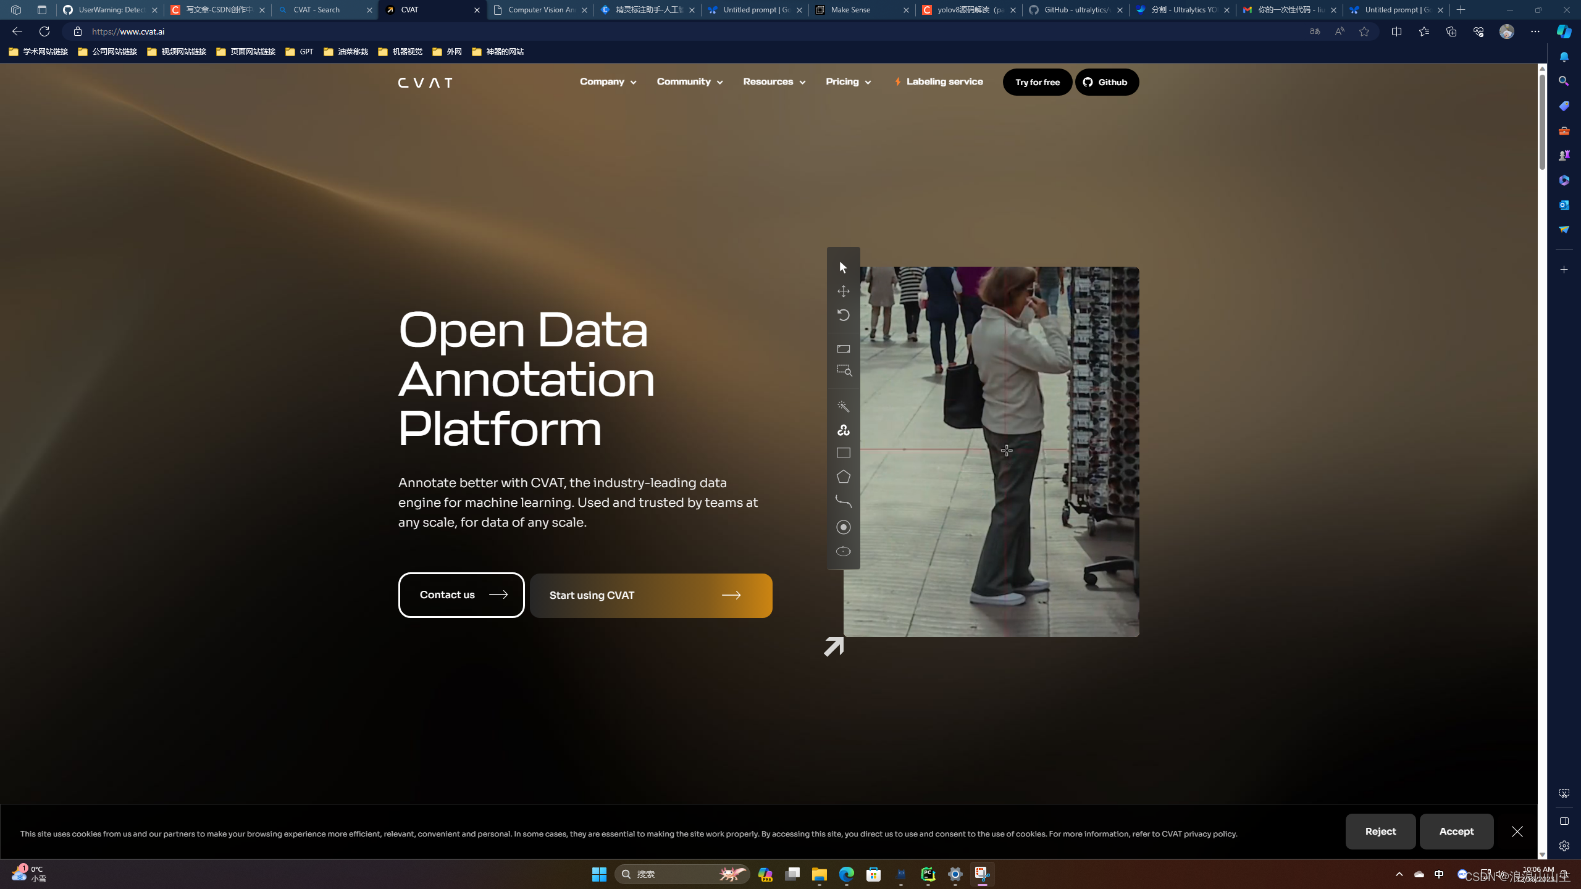This screenshot has height=889, width=1581.
Task: Open the Resources dropdown menu
Action: (774, 81)
